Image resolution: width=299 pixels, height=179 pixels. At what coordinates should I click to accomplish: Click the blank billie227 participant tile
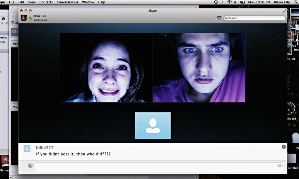point(153,125)
